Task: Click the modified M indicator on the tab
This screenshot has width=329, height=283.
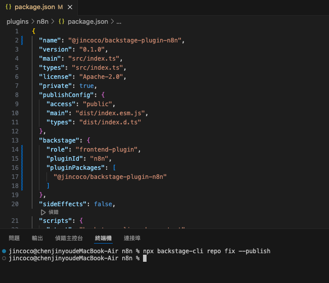Action: [61, 8]
